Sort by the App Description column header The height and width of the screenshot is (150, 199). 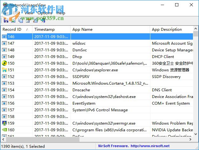[172, 29]
